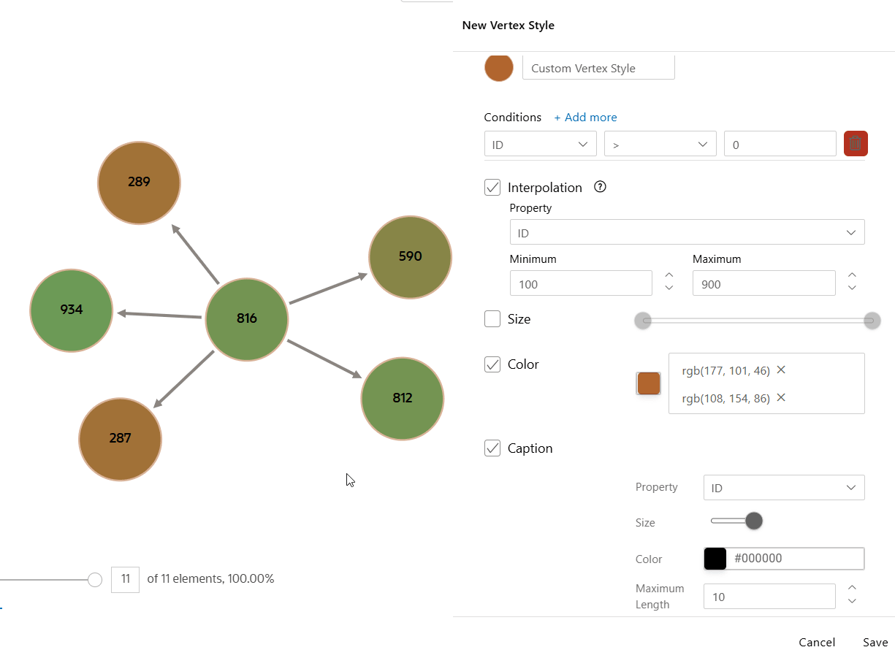This screenshot has height=658, width=895.
Task: Click the + Add more conditions link
Action: pos(585,117)
